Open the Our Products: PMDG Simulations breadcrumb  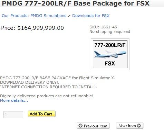click(34, 16)
